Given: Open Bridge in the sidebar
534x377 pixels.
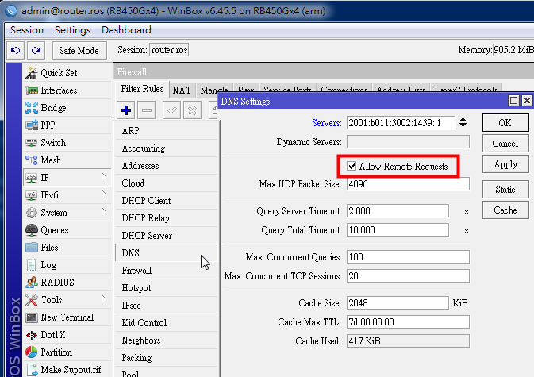Looking at the screenshot, I should (67, 108).
